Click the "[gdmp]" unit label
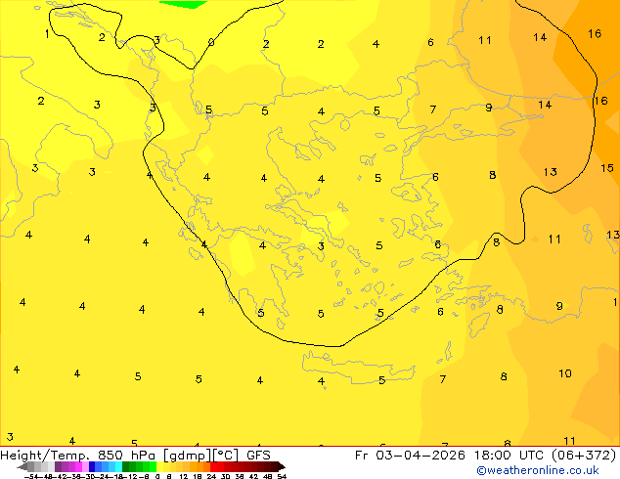Viewport: 620px width, 479px height. click(188, 456)
